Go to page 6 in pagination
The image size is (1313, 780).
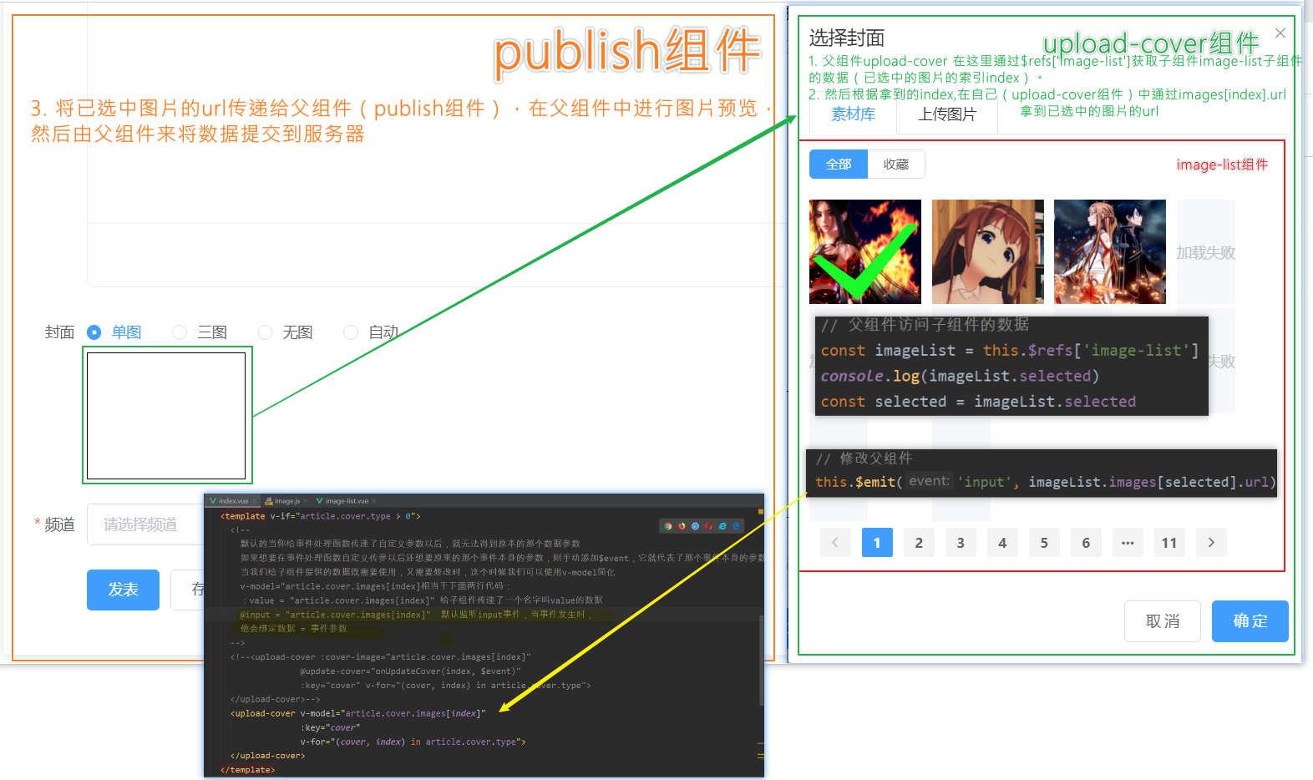click(x=1086, y=543)
